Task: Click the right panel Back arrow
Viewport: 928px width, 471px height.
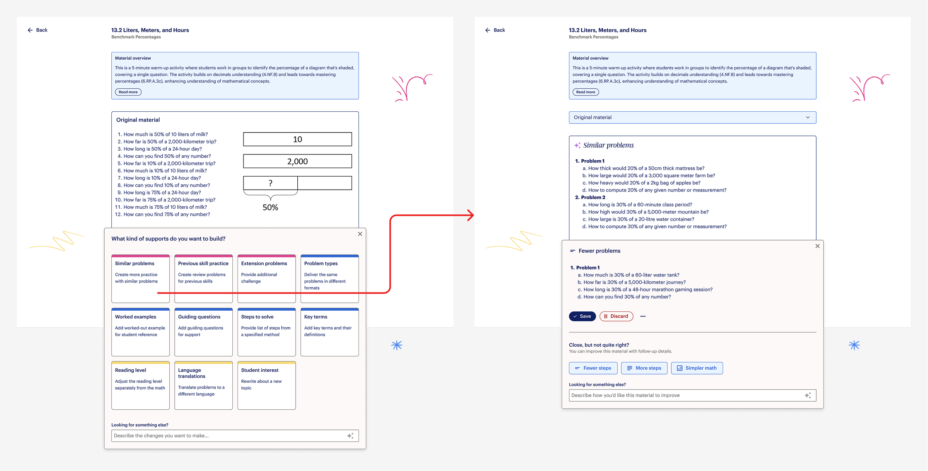Action: point(487,30)
